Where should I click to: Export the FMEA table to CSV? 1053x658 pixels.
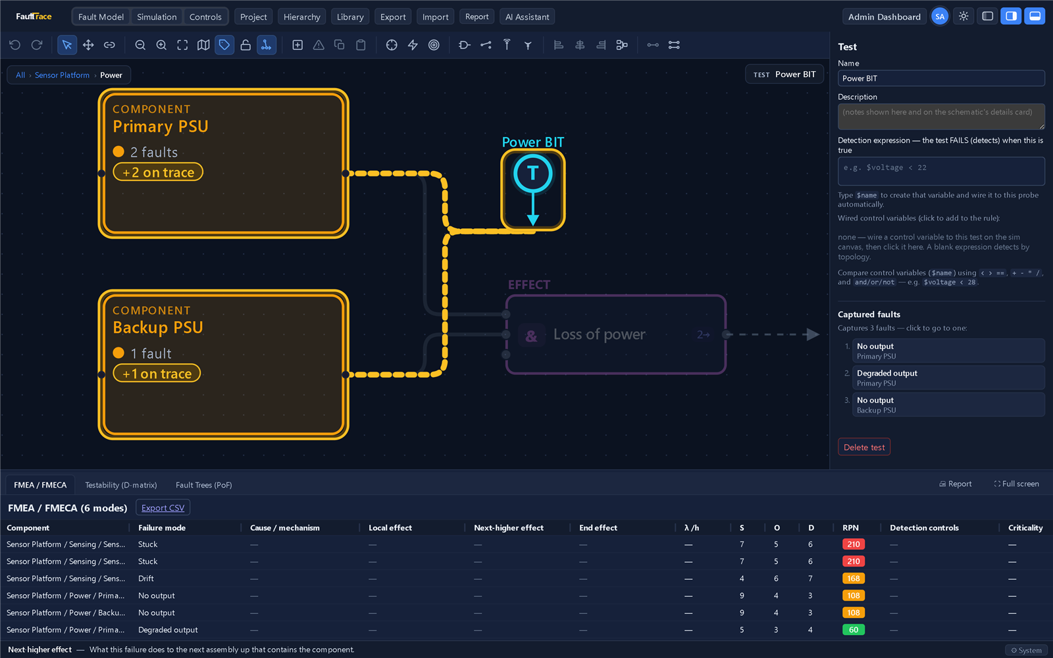click(163, 507)
